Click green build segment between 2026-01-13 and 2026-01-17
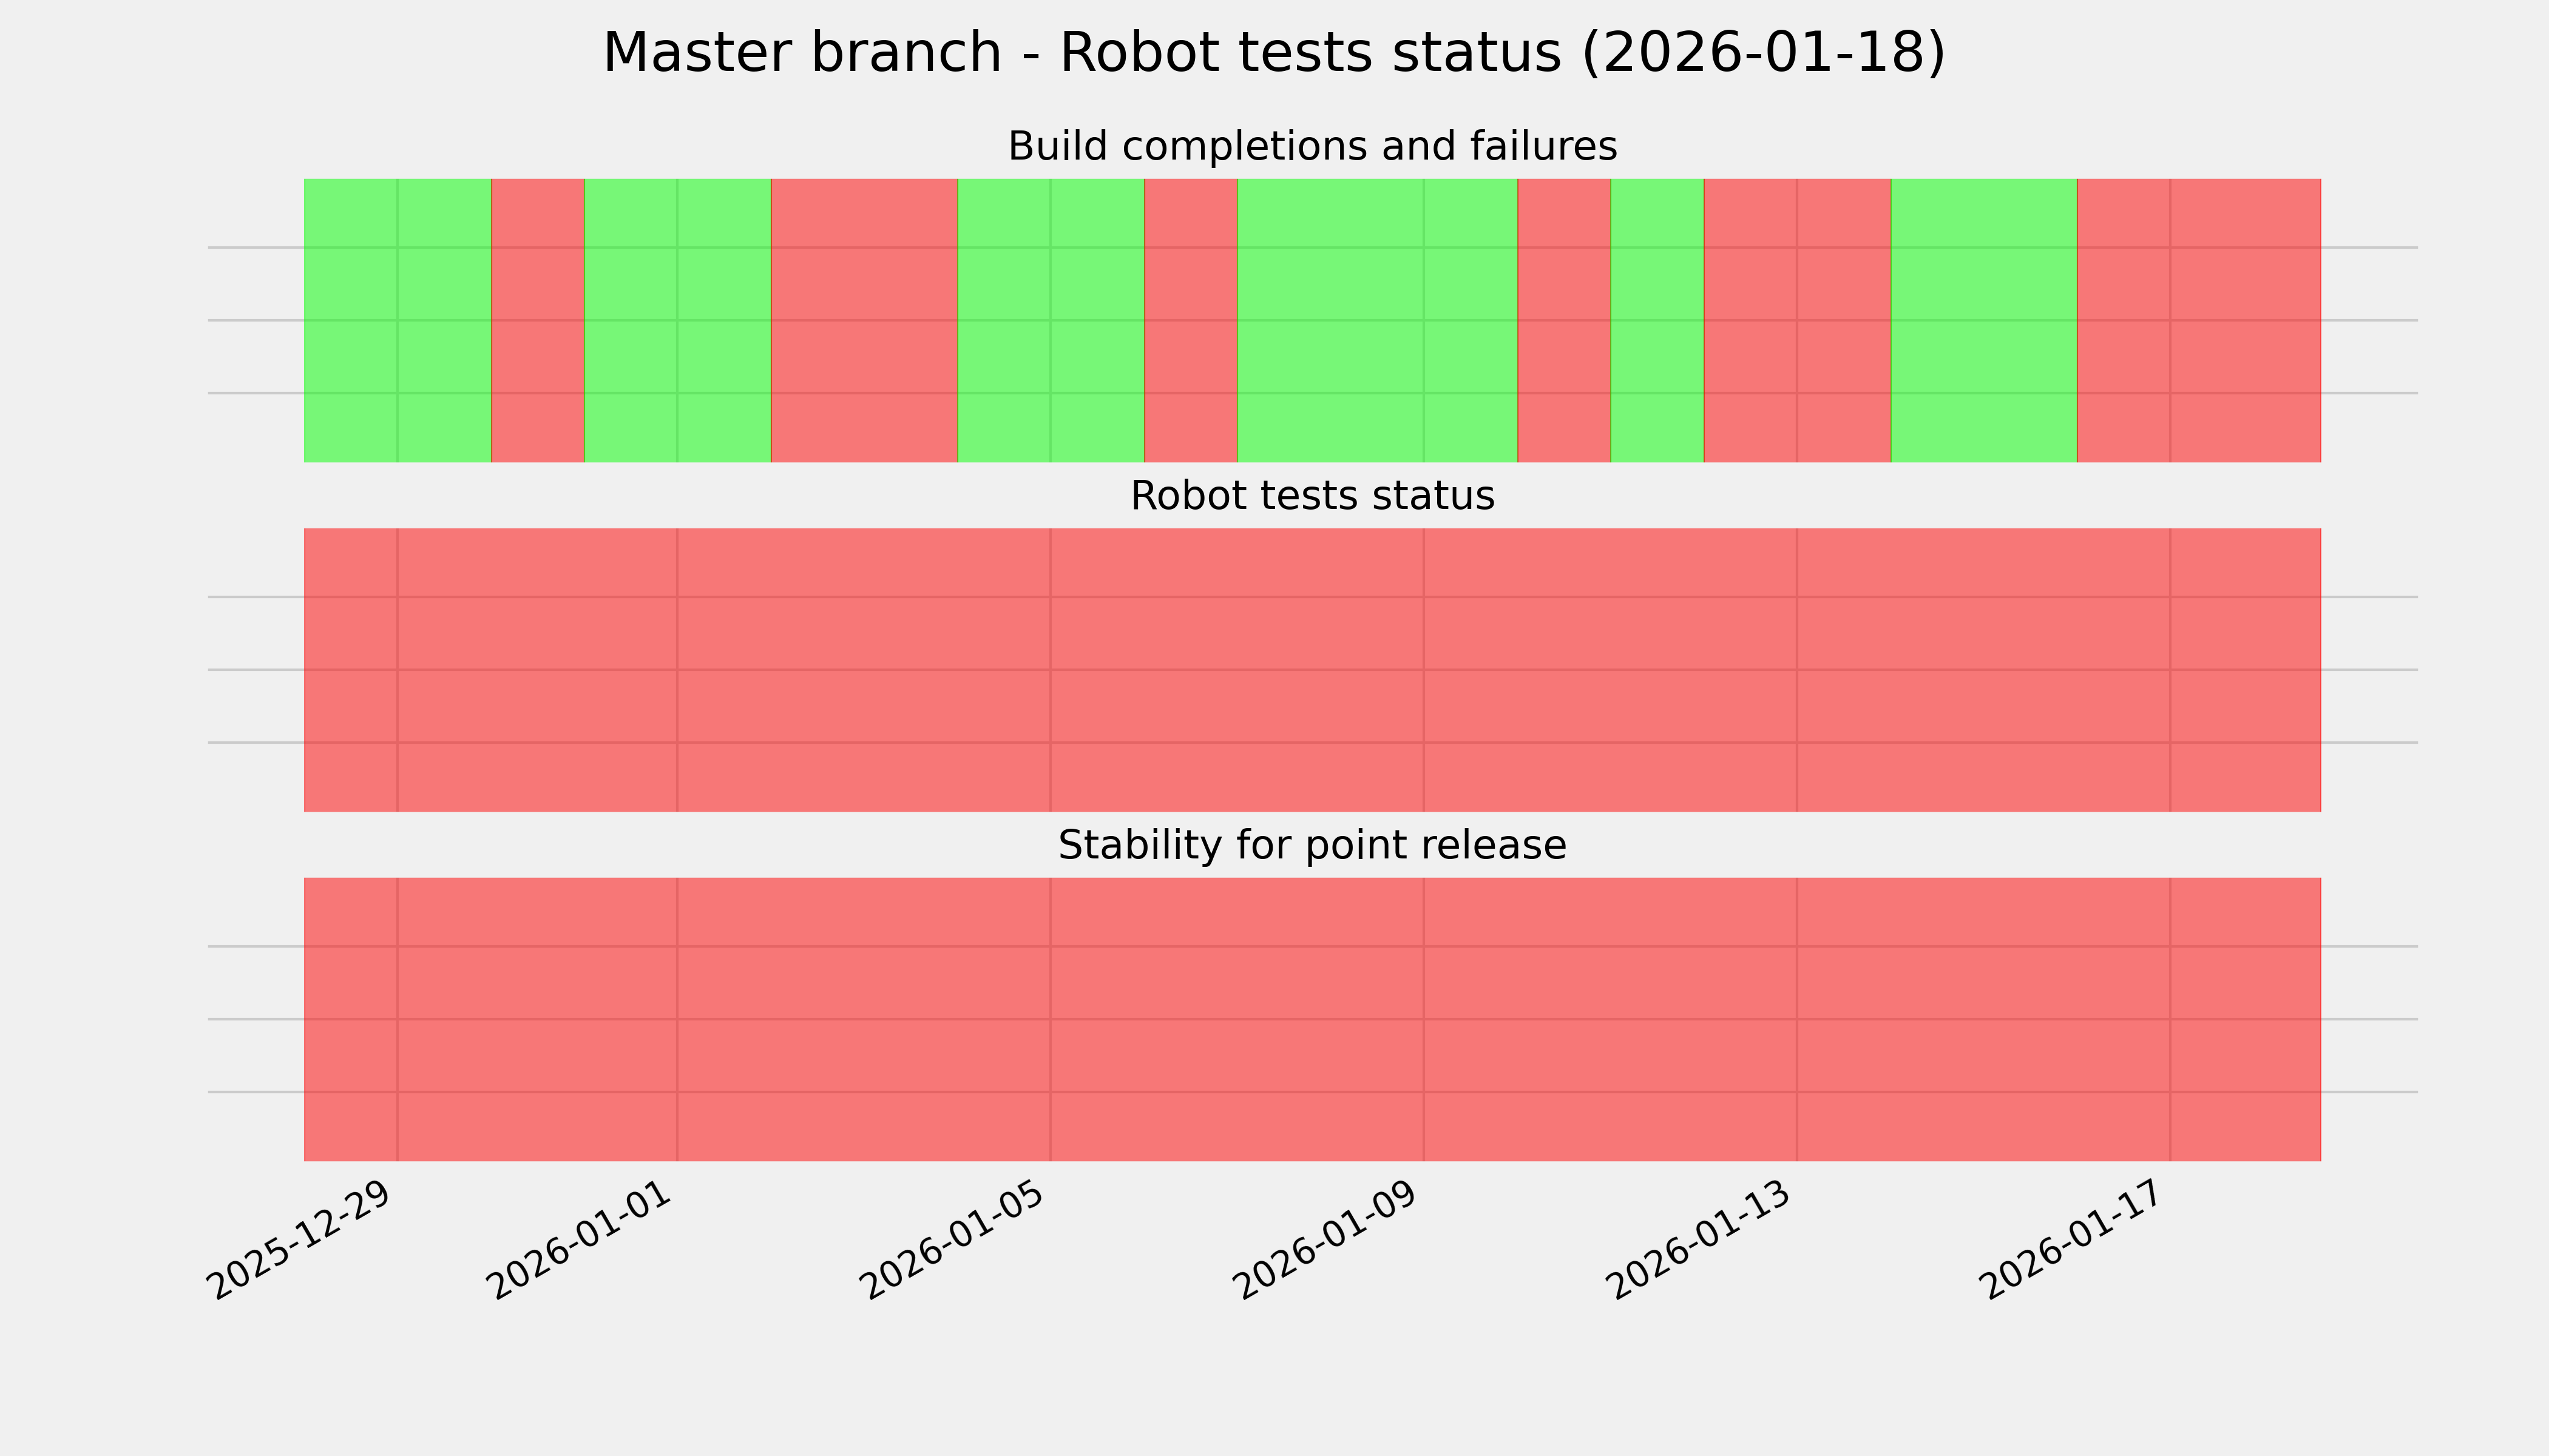 click(1984, 320)
